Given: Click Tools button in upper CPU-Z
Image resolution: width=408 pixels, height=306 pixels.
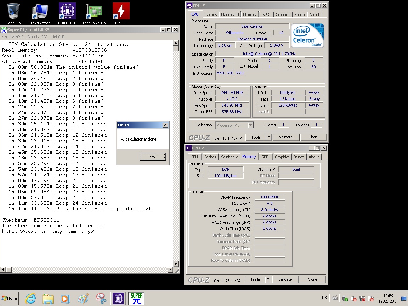Looking at the screenshot, I should coord(256,137).
